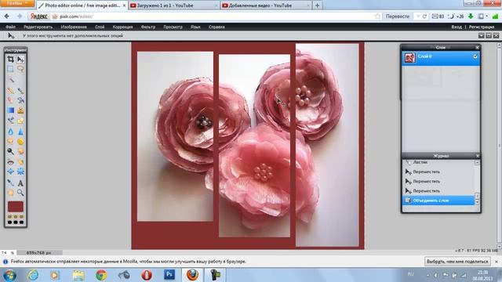Select the Zoom magnifier tool
This screenshot has width=502, height=282.
[x=20, y=193]
